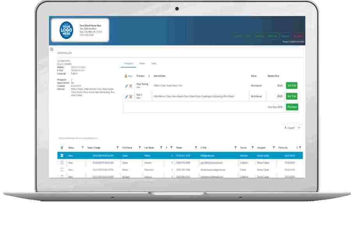Sort grid by Source column header
The width and height of the screenshot is (351, 233).
[243, 148]
